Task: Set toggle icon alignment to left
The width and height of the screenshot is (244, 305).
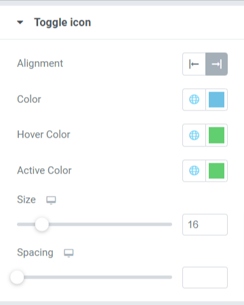Action: [194, 64]
